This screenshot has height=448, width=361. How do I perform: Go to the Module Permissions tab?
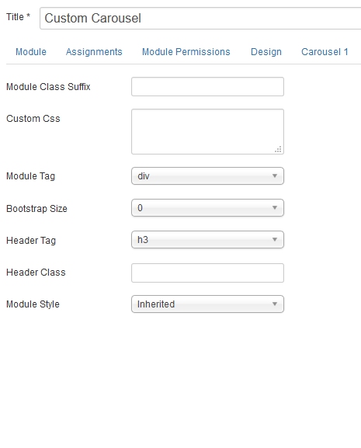[x=186, y=52]
